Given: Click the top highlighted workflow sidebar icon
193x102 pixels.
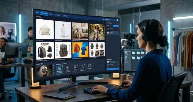Looking at the screenshot, I should point(53,65).
